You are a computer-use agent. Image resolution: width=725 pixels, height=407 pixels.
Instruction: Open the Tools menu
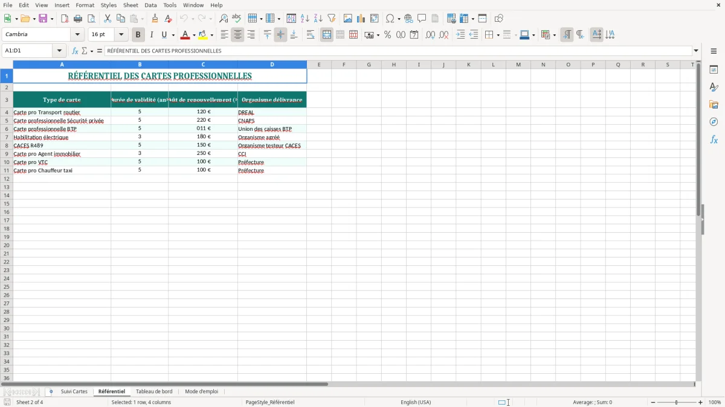tap(170, 5)
